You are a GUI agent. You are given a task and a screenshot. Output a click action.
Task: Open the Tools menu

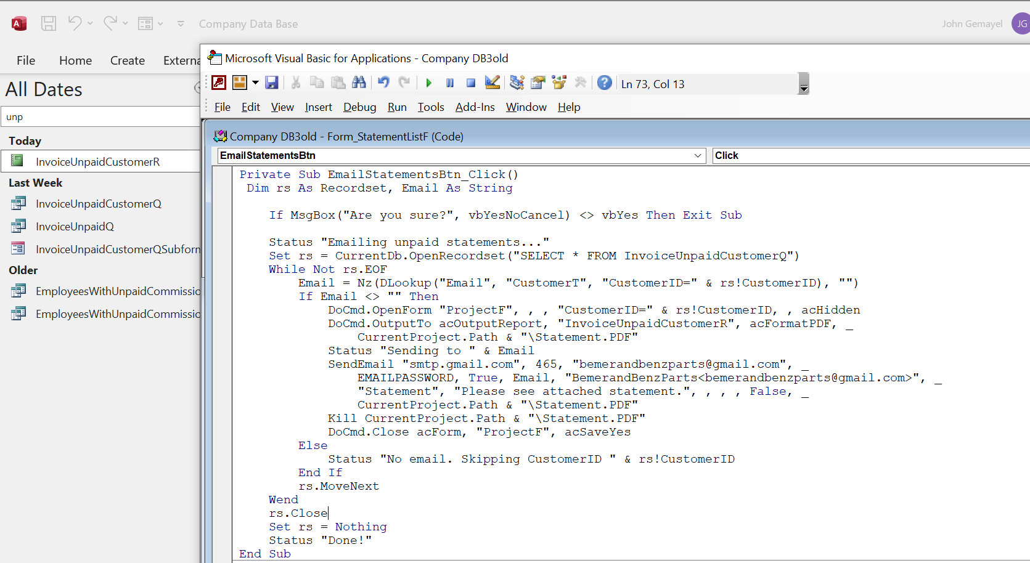click(430, 107)
